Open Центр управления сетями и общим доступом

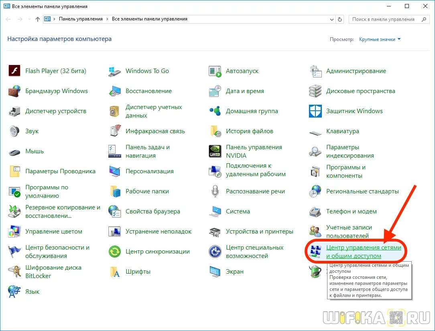click(x=364, y=252)
